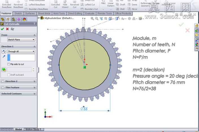Click the Linear Pattern tool
Screen dimensions: 199x132
click(x=111, y=4)
